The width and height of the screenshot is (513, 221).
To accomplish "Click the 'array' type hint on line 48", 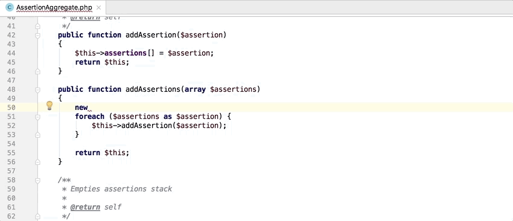I will (195, 89).
